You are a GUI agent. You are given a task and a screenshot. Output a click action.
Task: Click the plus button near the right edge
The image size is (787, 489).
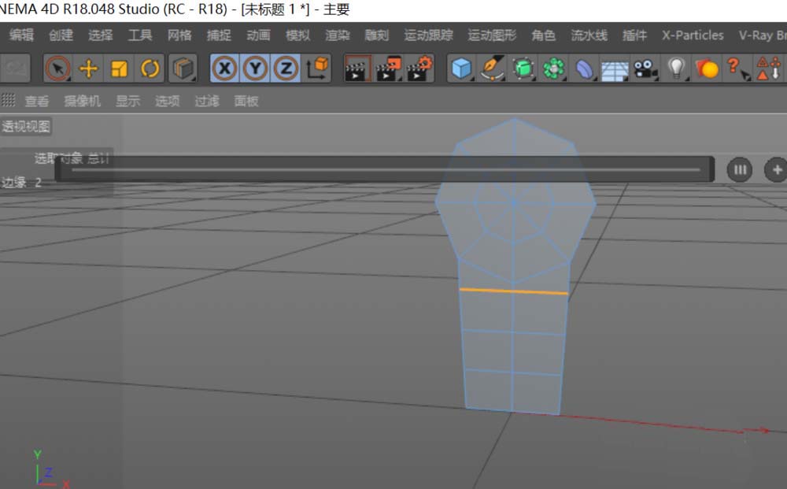tap(776, 169)
